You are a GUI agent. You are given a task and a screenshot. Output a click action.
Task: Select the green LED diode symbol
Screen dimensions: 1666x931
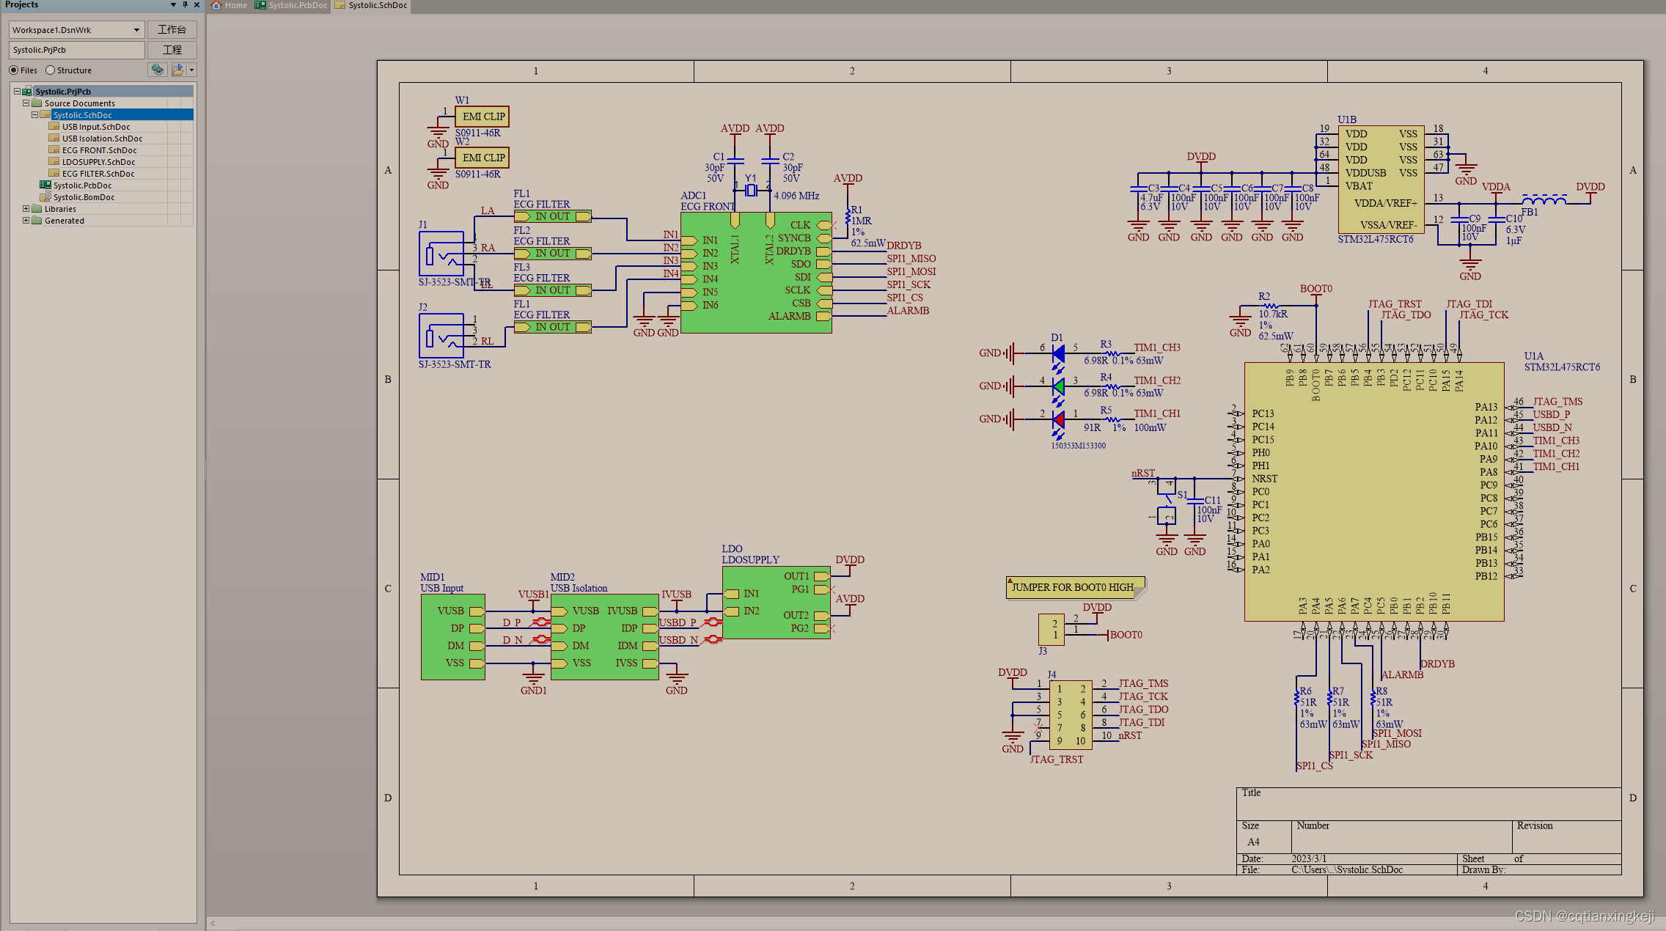click(x=1058, y=386)
